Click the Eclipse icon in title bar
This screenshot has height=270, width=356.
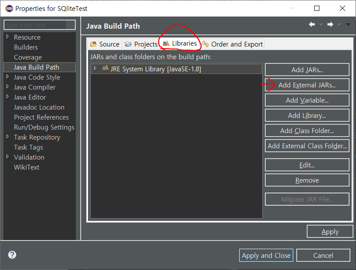tap(9, 9)
